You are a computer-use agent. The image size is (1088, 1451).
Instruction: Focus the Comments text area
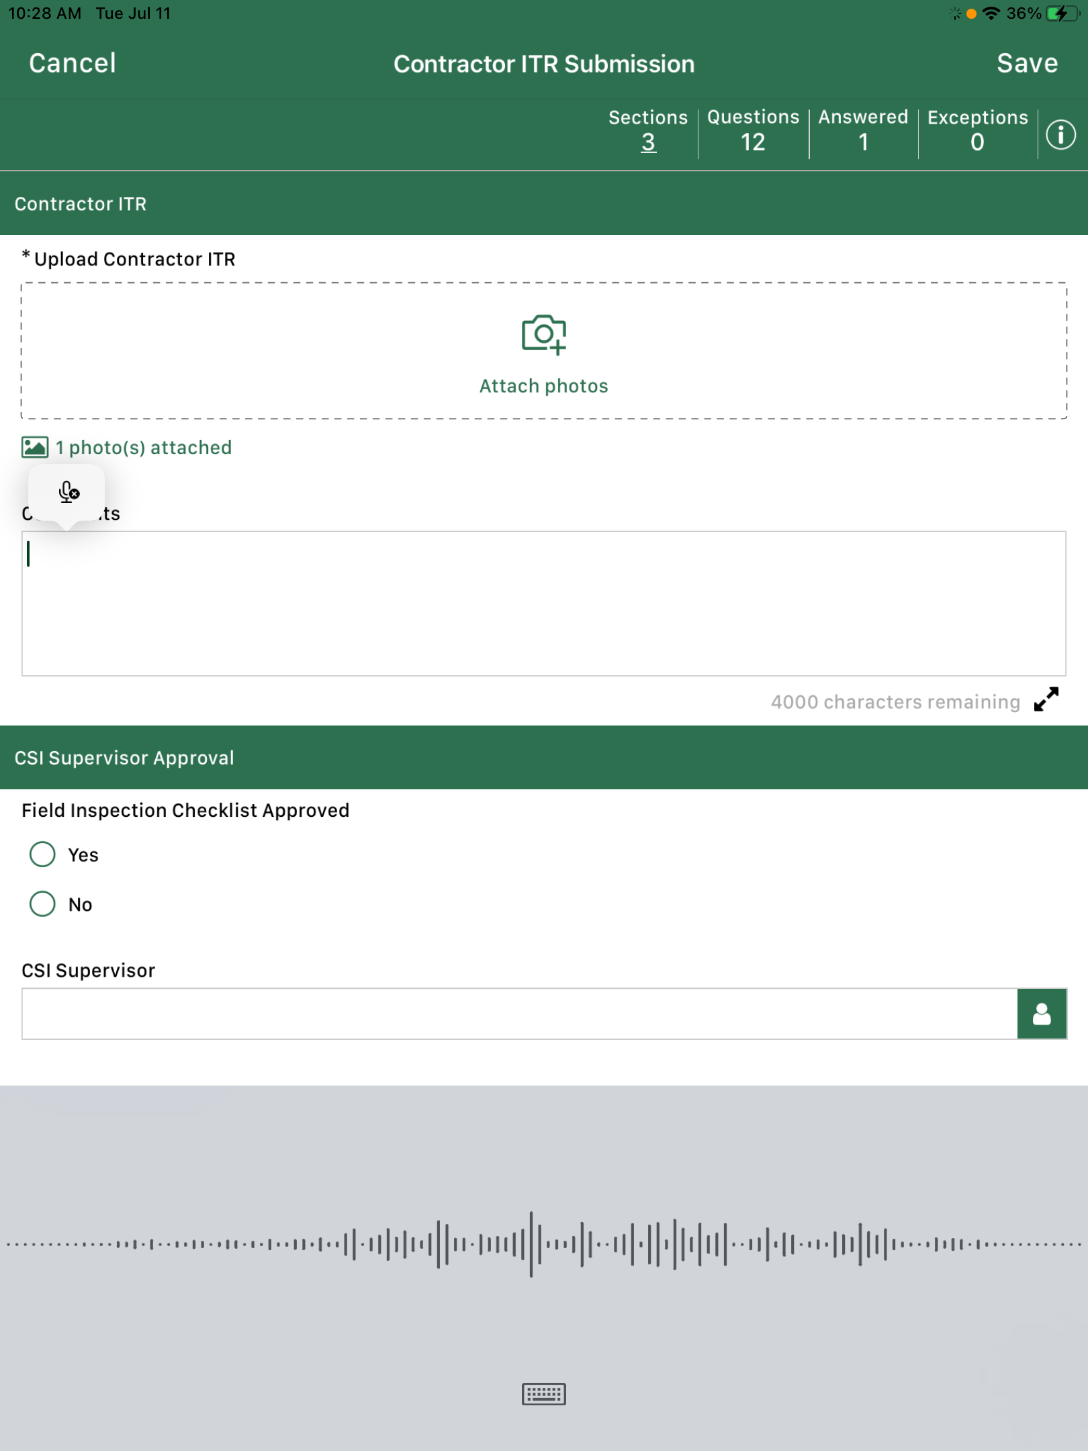click(x=544, y=603)
